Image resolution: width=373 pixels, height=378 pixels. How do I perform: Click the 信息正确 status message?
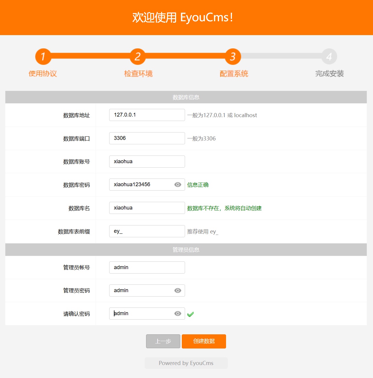click(x=198, y=185)
